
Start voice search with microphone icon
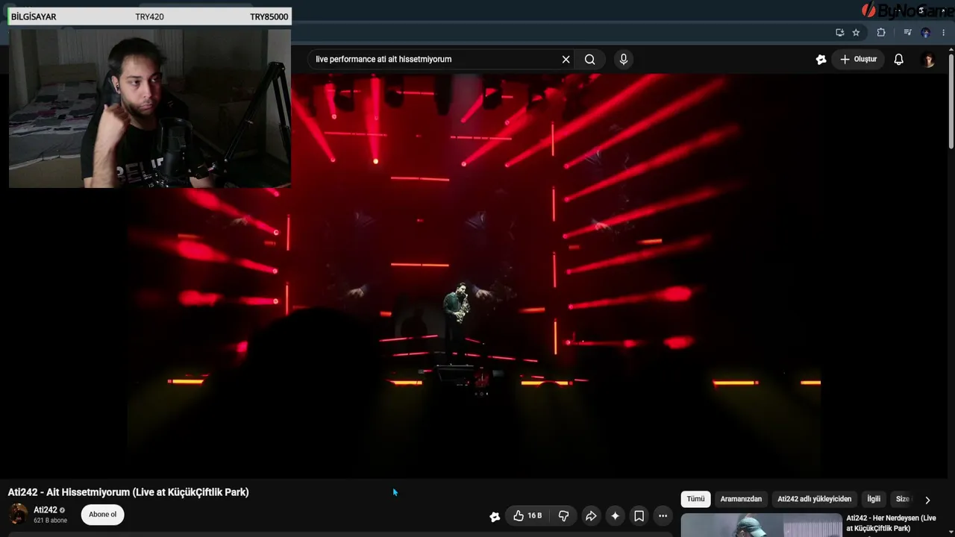point(624,59)
